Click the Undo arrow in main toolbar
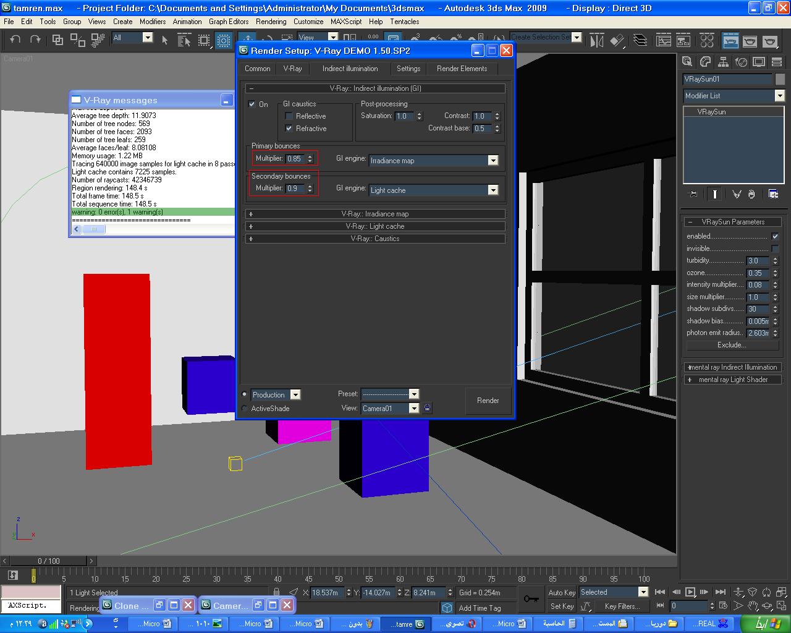 pyautogui.click(x=15, y=40)
